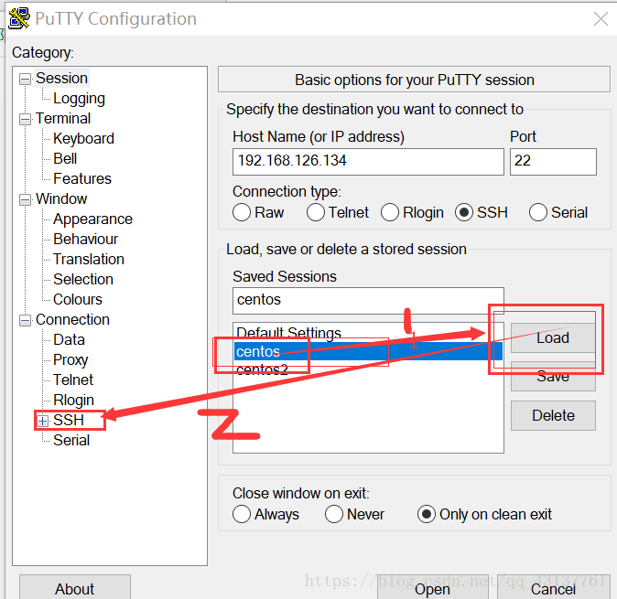Open the Behaviour settings category

click(x=86, y=239)
